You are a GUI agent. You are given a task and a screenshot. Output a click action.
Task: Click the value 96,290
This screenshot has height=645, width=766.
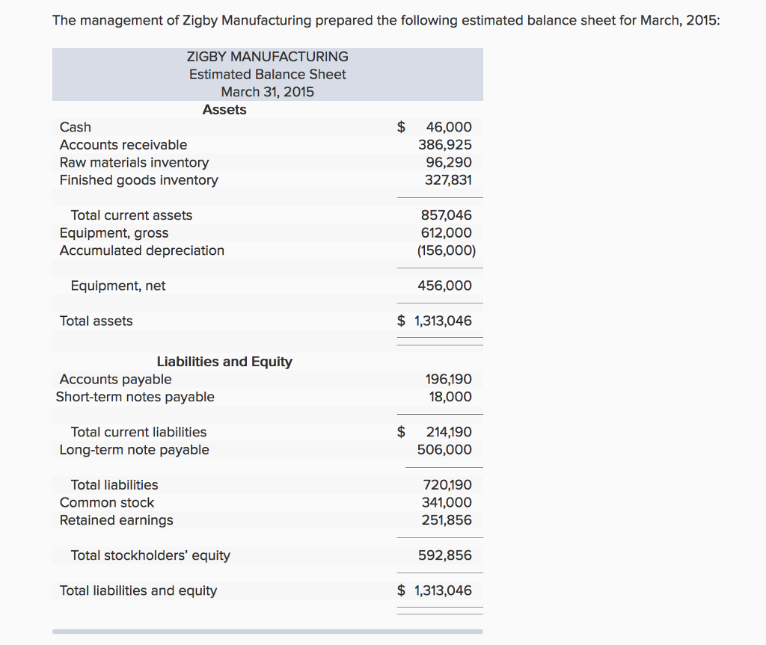449,162
